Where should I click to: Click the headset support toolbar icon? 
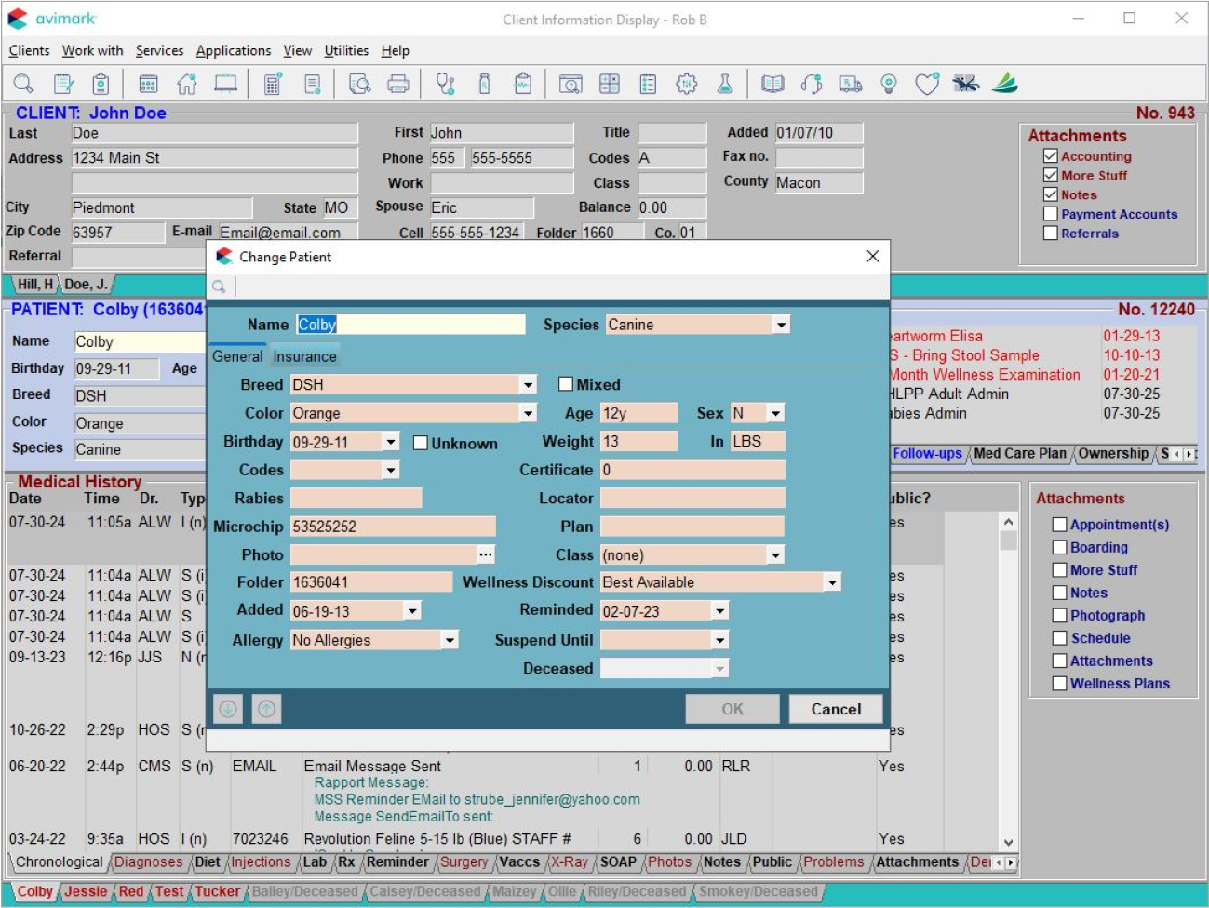click(x=812, y=84)
